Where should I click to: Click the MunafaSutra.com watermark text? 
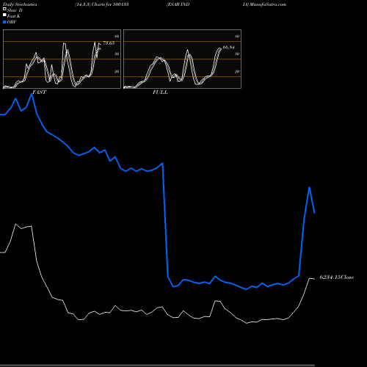point(268,4)
